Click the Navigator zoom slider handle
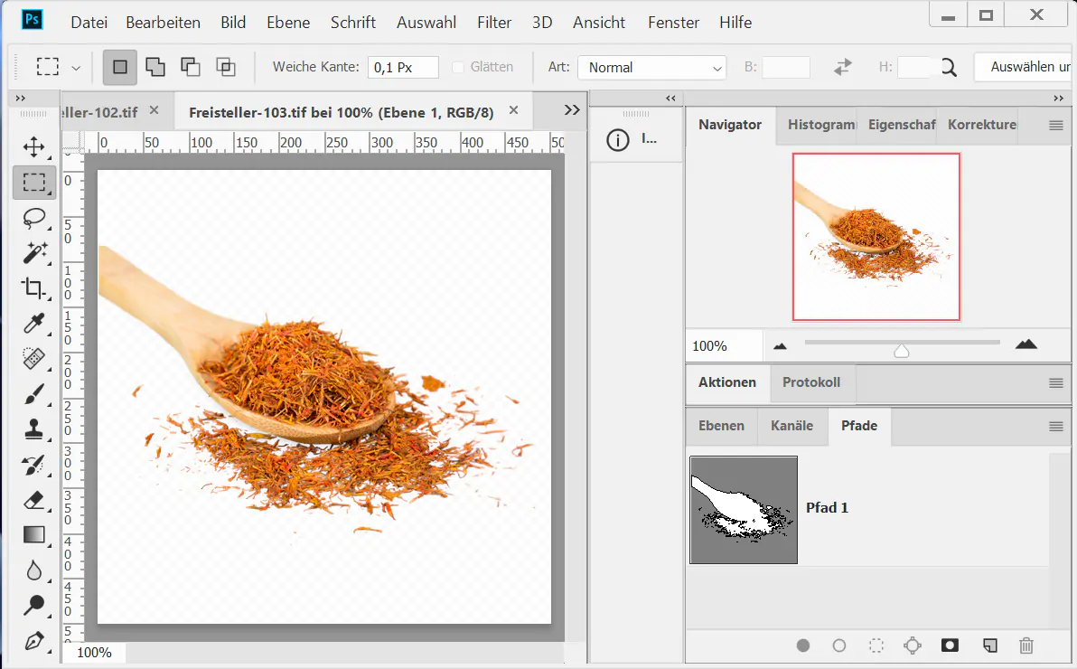The image size is (1077, 669). pyautogui.click(x=901, y=350)
